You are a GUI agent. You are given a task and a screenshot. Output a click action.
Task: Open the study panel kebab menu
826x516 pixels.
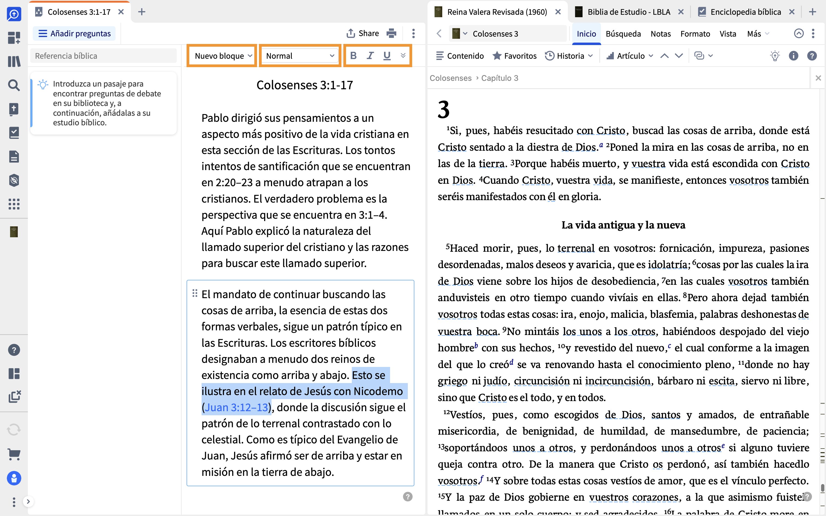tap(413, 33)
